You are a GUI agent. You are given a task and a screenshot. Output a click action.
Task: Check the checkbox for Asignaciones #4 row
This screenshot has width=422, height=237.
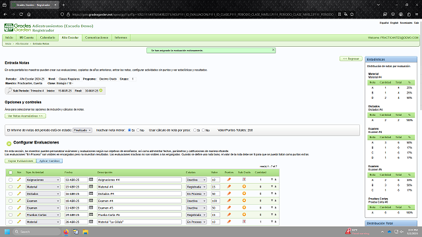11,180
